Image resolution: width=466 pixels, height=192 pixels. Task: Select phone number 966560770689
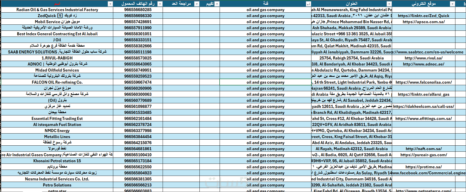pyautogui.click(x=138, y=100)
